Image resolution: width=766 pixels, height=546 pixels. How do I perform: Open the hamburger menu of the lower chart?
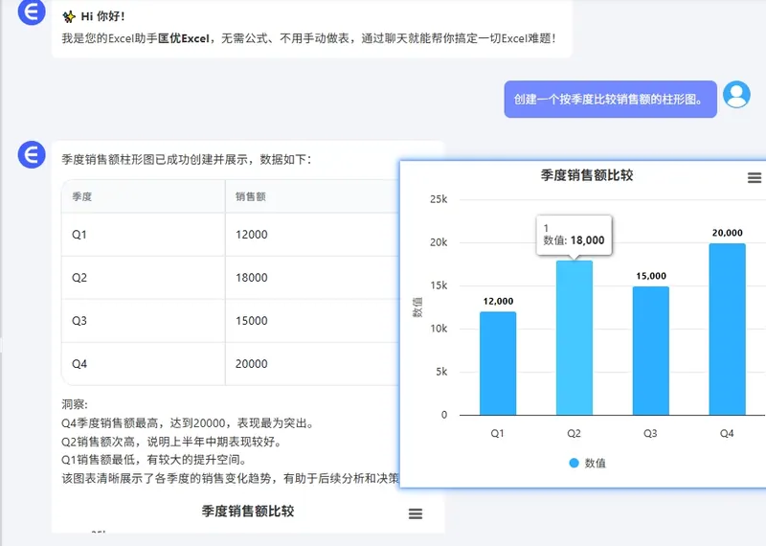coord(416,513)
